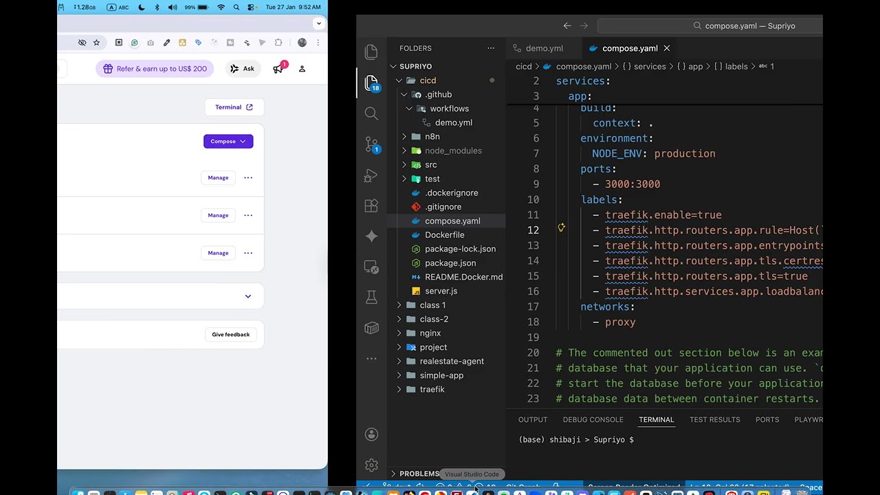Switch to the TEST RESULTS panel tab

714,419
